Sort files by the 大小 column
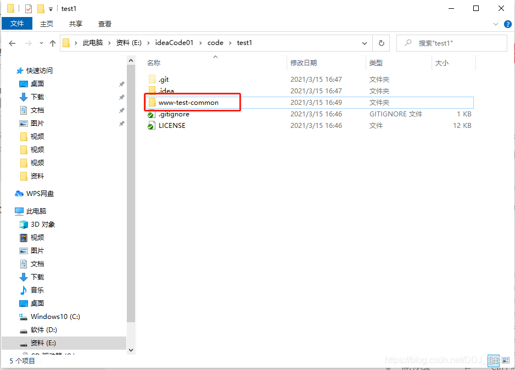 (x=441, y=63)
